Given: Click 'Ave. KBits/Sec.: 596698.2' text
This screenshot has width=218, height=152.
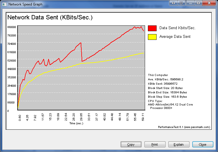Looking at the screenshot, I should click(166, 79).
